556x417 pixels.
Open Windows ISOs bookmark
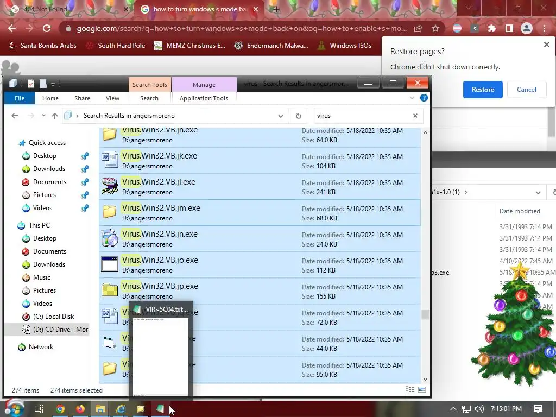(345, 46)
